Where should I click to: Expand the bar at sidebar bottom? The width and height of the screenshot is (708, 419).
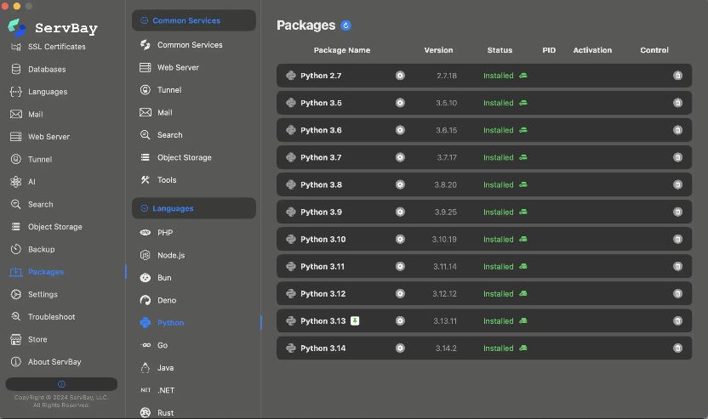tap(61, 384)
